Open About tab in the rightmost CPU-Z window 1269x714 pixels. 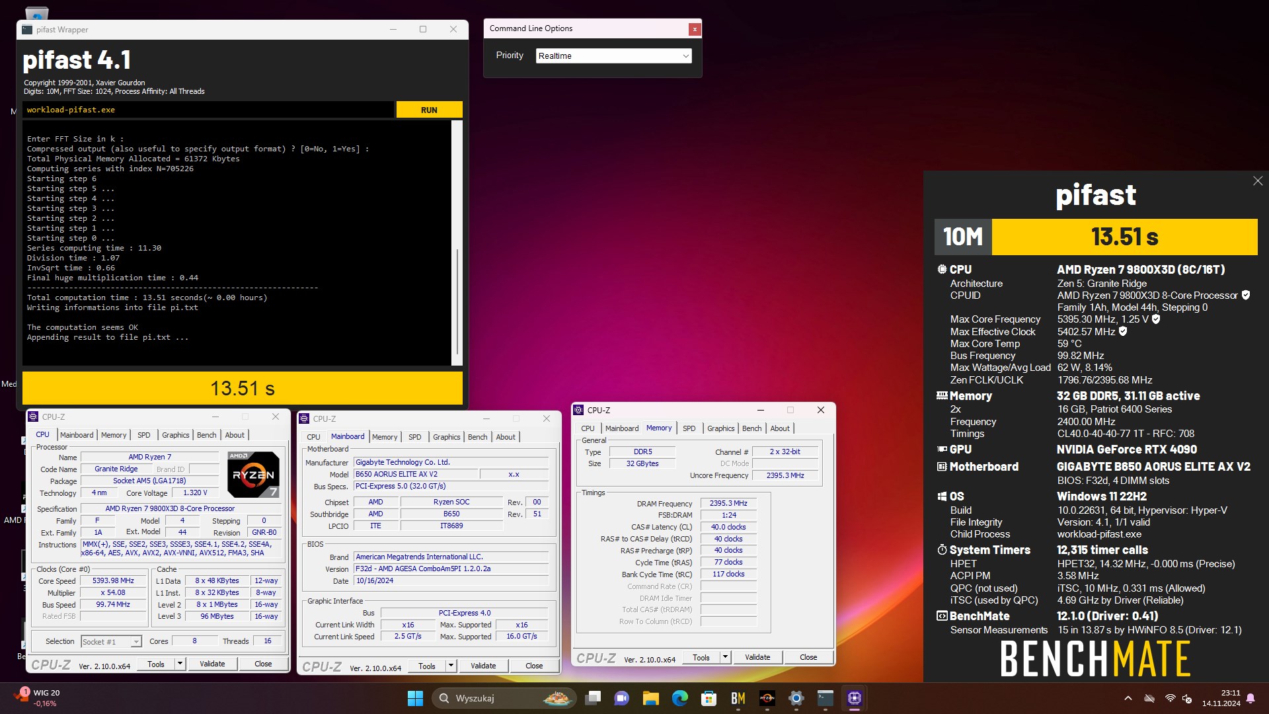780,429
